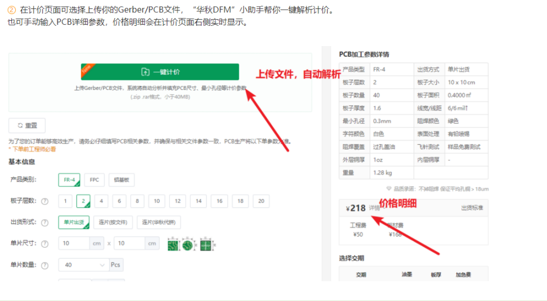Choose 8 board layers
Image resolution: width=547 pixels, height=301 pixels.
tap(137, 201)
